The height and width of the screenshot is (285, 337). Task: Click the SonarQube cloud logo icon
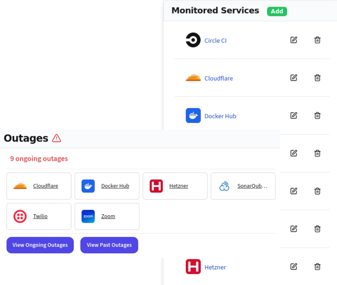point(224,186)
